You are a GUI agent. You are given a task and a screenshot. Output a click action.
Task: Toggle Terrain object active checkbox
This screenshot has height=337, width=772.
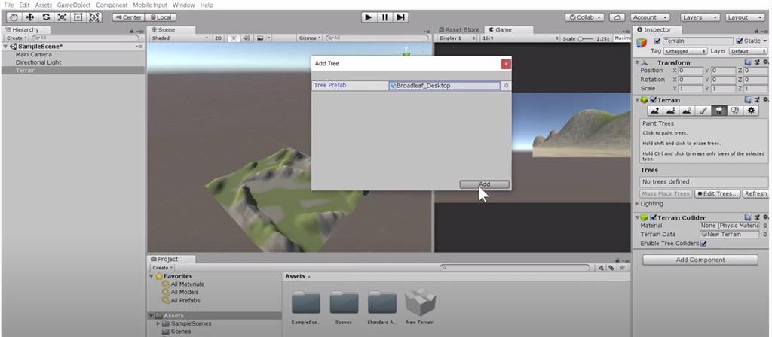point(657,41)
